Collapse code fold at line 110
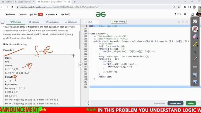 pyautogui.click(x=88, y=49)
